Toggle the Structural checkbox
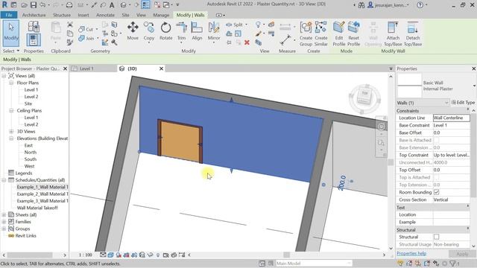This screenshot has width=477, height=268. (436, 237)
